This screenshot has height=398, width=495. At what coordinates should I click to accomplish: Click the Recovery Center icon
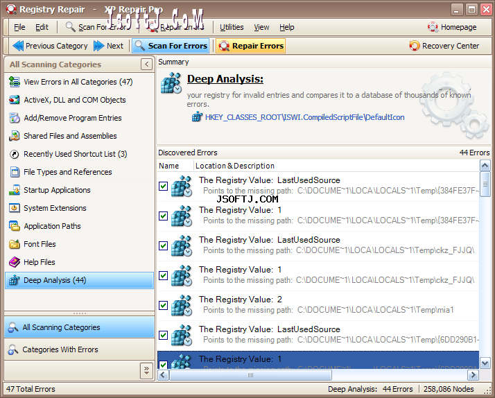415,46
